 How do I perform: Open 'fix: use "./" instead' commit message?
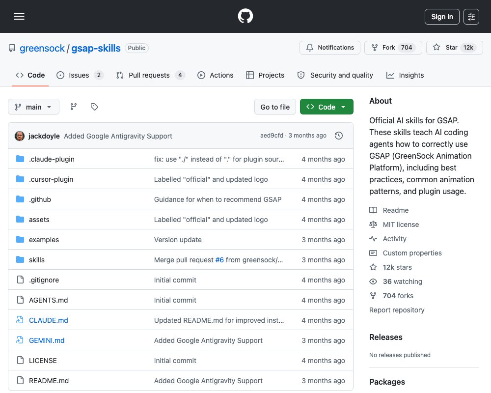coord(219,159)
